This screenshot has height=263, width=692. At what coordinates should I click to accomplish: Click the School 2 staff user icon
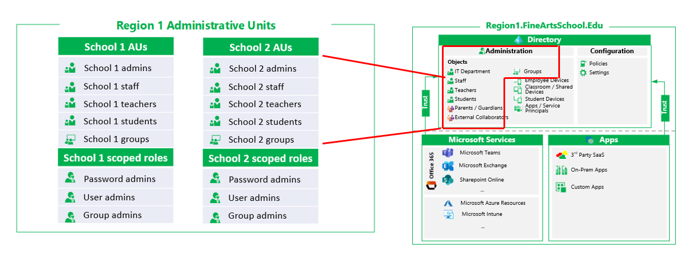(215, 87)
